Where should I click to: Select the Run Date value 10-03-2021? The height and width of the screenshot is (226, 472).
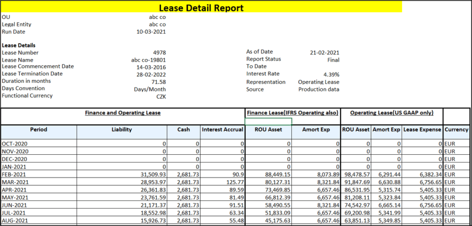(x=151, y=32)
